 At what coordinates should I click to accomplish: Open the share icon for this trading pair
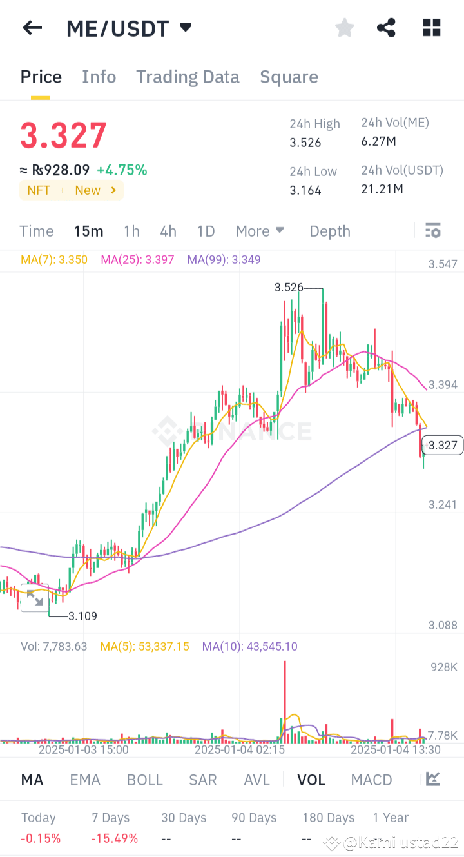[x=386, y=28]
